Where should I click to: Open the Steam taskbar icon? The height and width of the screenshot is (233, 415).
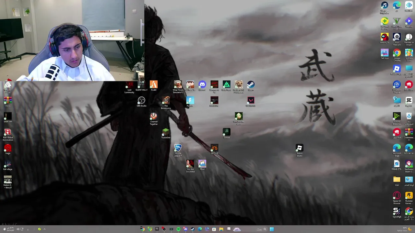pos(193,229)
